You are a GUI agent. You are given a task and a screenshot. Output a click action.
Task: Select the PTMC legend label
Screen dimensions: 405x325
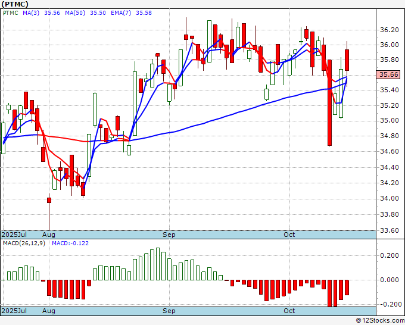point(10,13)
